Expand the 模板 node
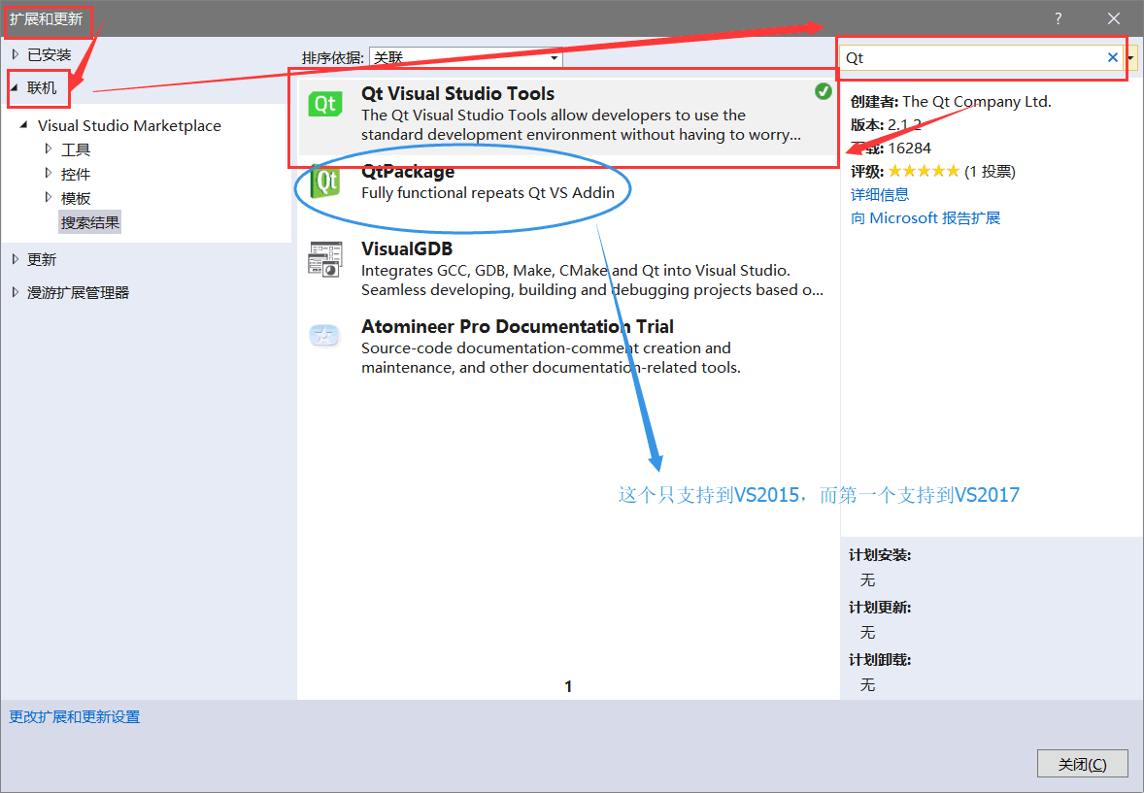Image resolution: width=1144 pixels, height=793 pixels. (x=49, y=198)
